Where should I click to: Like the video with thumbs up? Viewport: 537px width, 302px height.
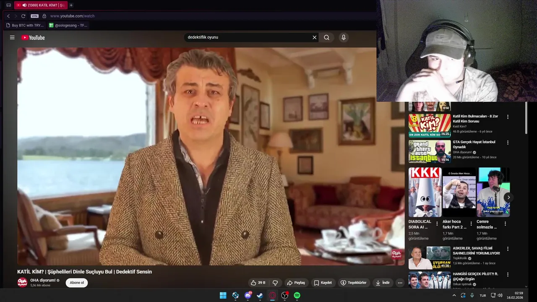pos(258,283)
